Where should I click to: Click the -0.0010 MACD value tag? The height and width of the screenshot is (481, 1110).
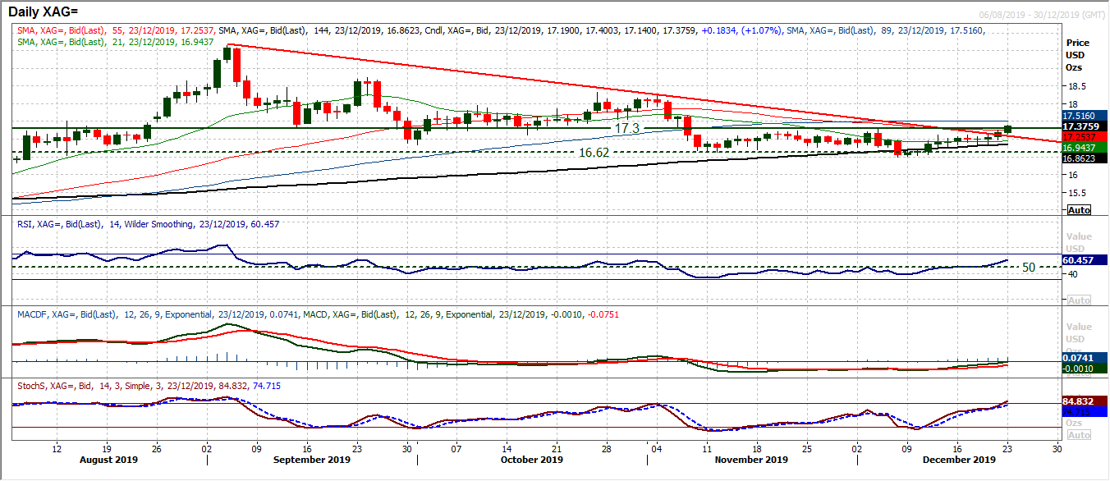1083,369
